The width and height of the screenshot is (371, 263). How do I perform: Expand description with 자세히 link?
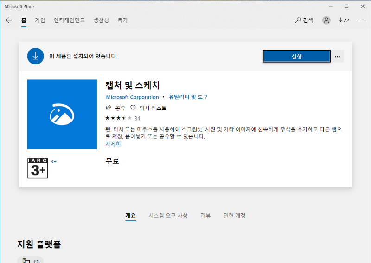pos(113,144)
